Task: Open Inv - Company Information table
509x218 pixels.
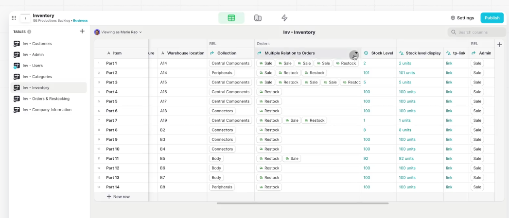Action: point(48,110)
